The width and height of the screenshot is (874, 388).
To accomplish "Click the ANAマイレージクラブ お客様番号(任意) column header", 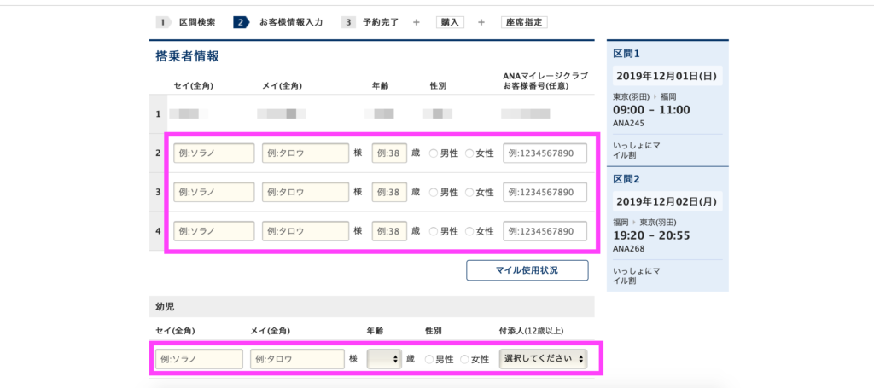I will pyautogui.click(x=545, y=81).
